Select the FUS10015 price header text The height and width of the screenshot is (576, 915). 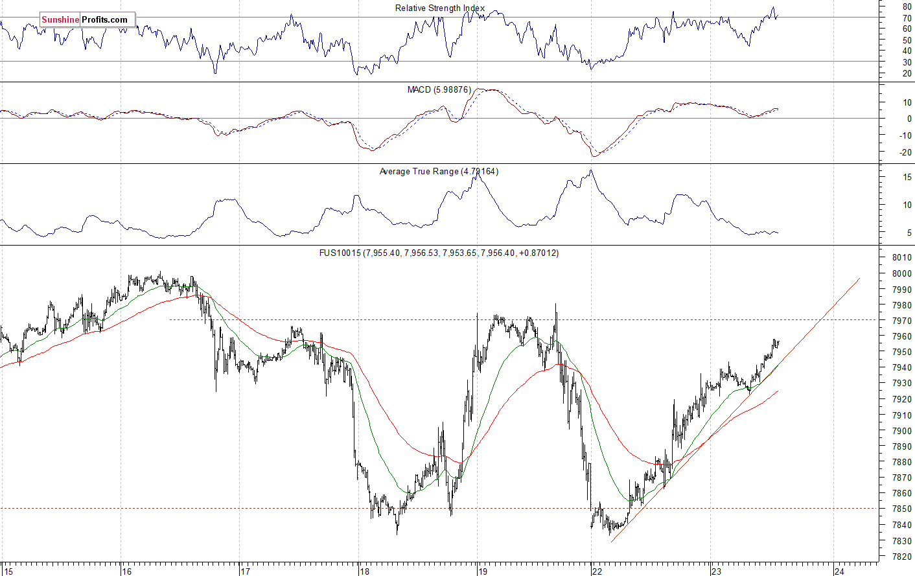pos(439,253)
